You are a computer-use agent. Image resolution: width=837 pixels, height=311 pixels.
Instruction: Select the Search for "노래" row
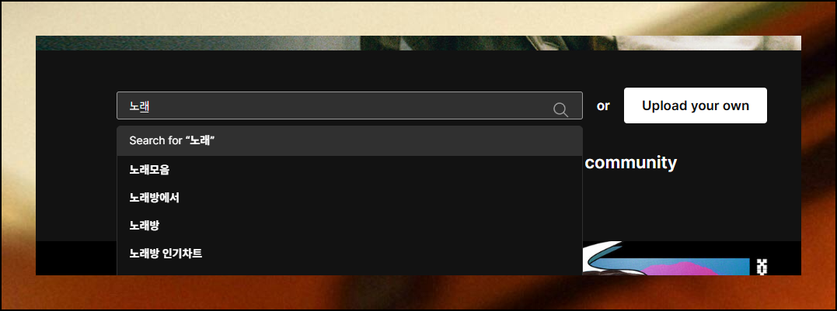coord(349,140)
